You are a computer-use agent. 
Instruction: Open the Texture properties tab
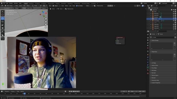148,73
